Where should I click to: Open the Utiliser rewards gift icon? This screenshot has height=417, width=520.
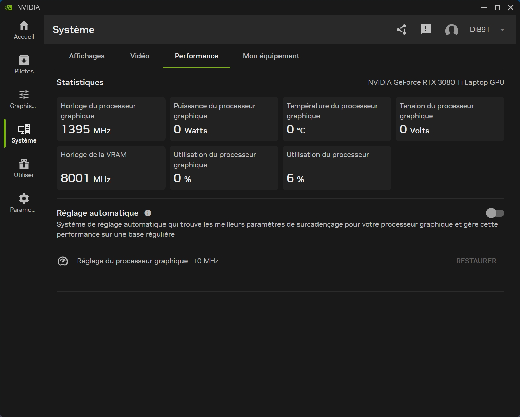pyautogui.click(x=24, y=164)
